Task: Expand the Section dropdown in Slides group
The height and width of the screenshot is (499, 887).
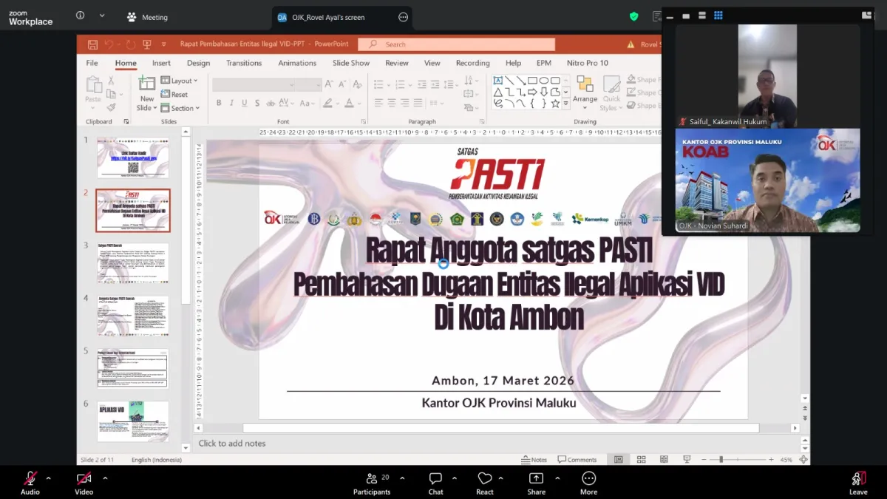Action: tap(180, 108)
